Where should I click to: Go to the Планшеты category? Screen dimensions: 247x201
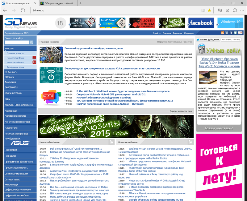[20, 156]
